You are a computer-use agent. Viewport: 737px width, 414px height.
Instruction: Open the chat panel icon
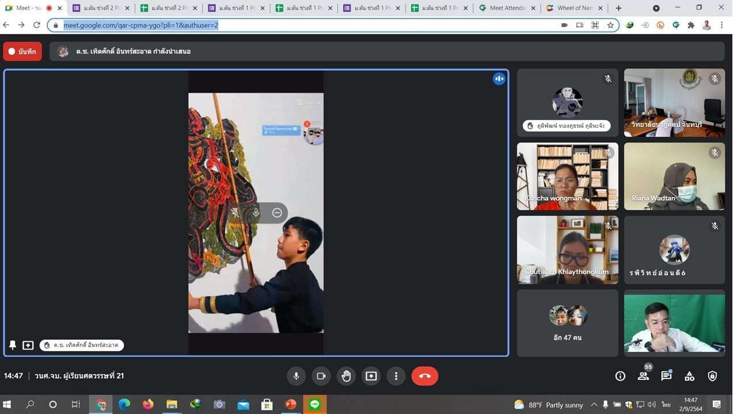[x=666, y=376]
